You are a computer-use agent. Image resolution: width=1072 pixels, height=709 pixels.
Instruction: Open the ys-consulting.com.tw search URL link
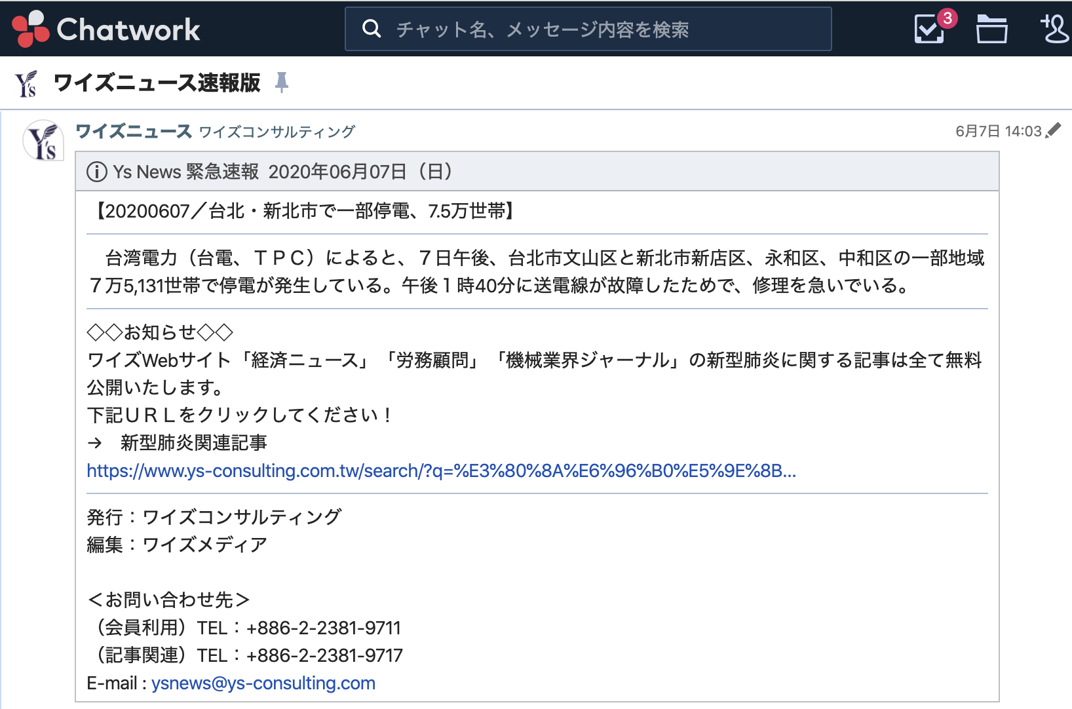point(442,470)
